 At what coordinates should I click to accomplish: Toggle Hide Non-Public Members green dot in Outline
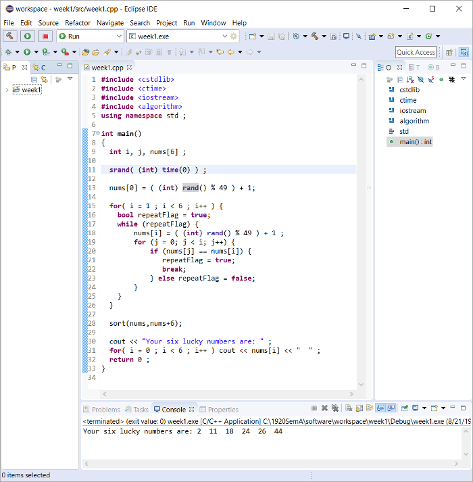pyautogui.click(x=441, y=80)
